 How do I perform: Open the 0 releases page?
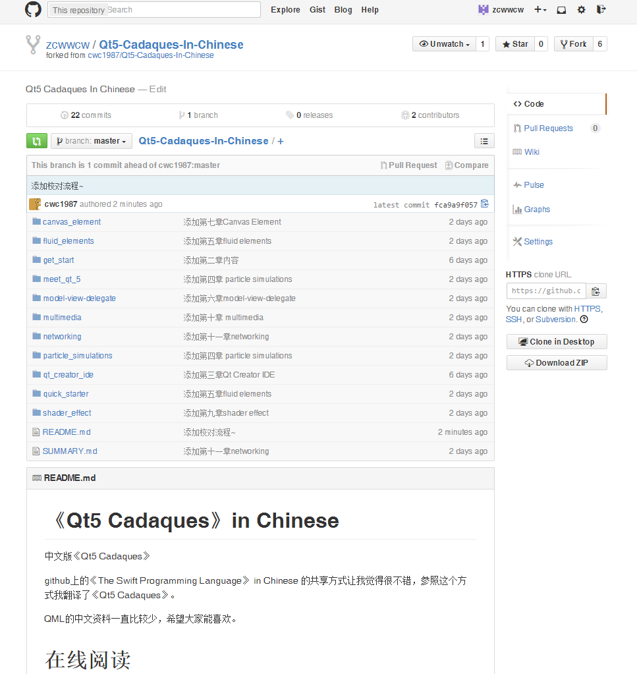[x=310, y=115]
